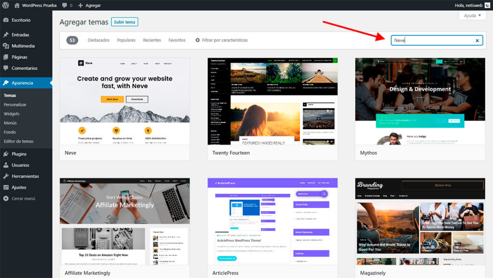The height and width of the screenshot is (278, 493).
Task: Click WordPress Prueba site name
Action: [39, 5]
